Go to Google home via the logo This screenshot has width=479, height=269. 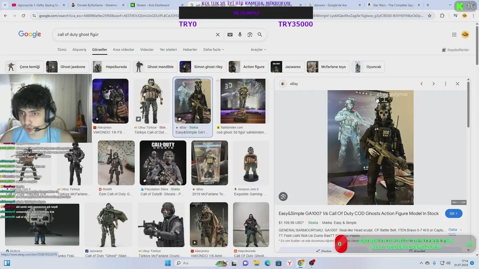point(30,34)
